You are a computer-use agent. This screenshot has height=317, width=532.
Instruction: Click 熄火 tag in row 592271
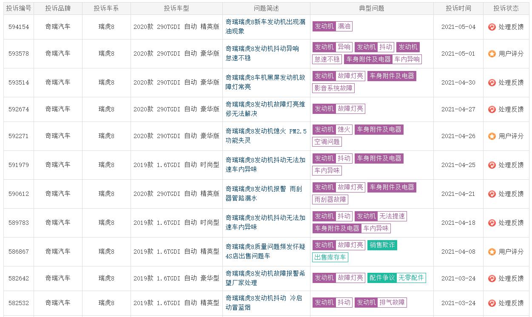344,129
